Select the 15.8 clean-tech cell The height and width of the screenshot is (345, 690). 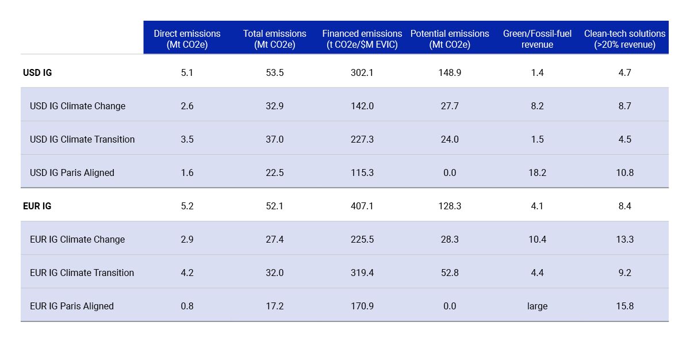(624, 306)
